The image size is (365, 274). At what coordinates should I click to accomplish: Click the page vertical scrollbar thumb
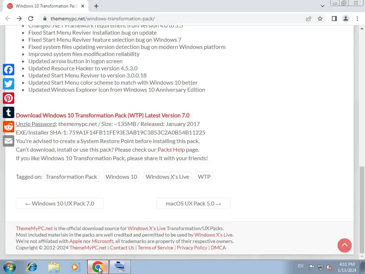362,210
